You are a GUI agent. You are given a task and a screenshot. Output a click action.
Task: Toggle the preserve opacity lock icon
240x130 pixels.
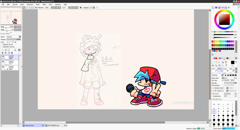(x=7, y=42)
